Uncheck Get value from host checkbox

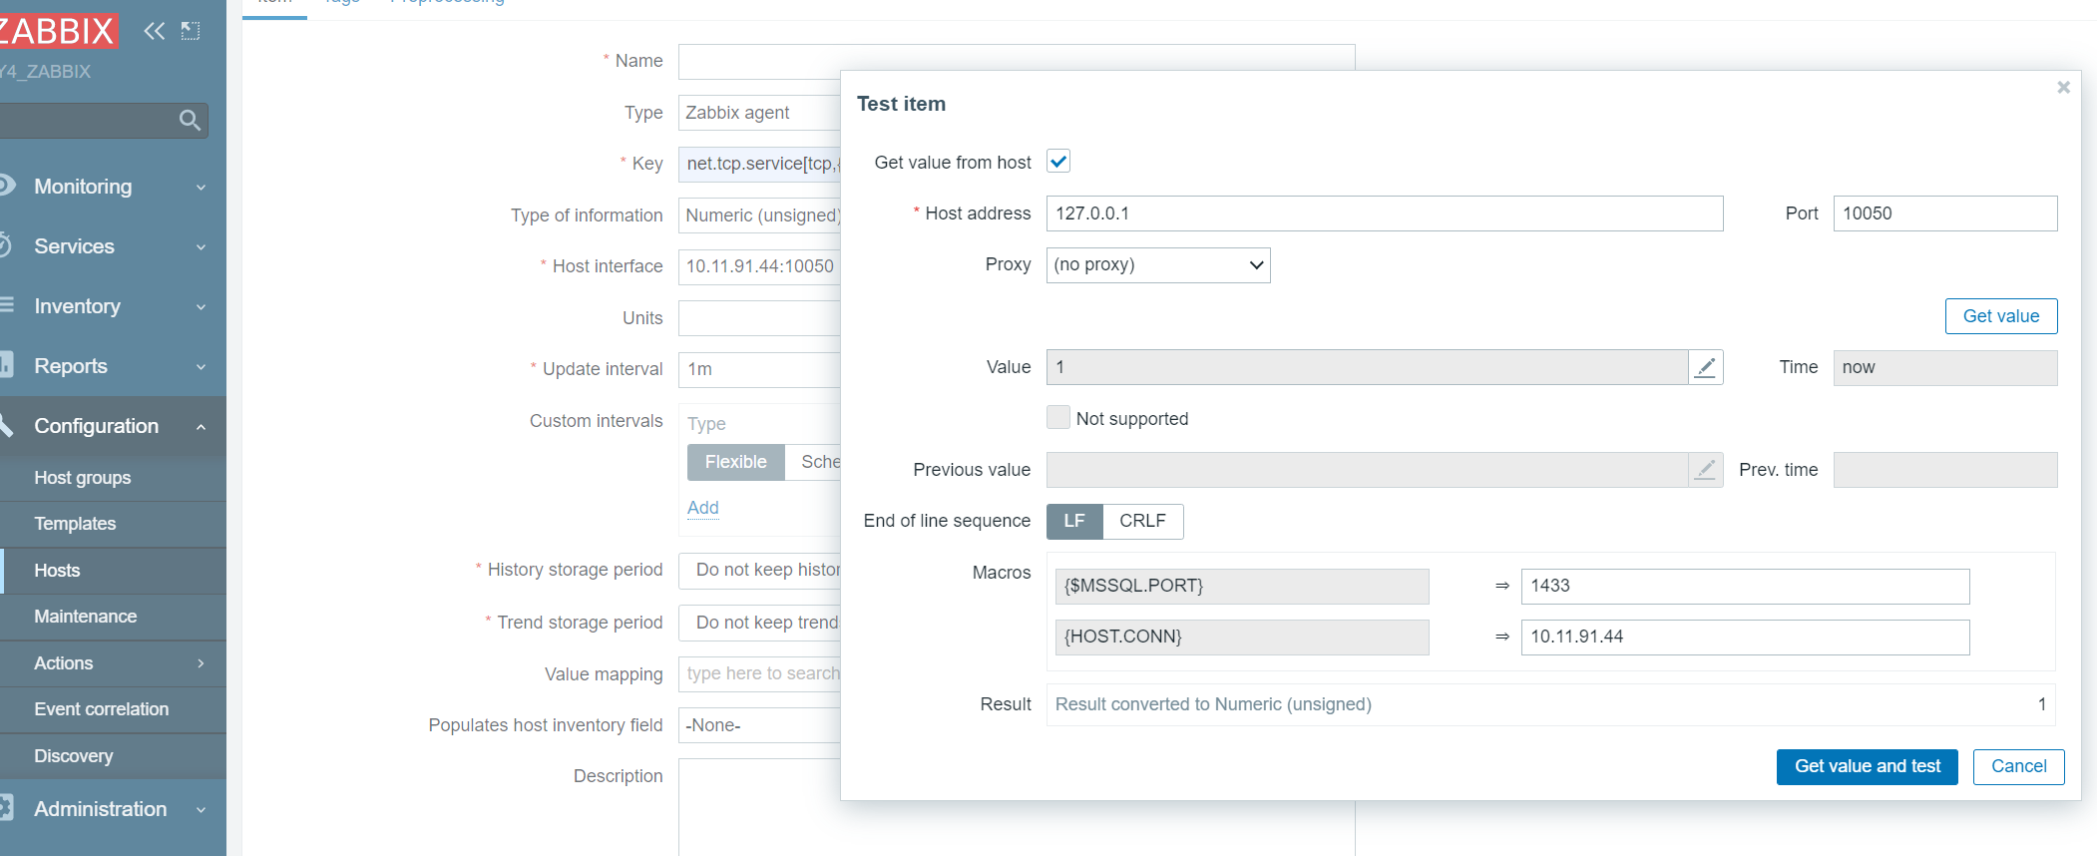(1058, 162)
